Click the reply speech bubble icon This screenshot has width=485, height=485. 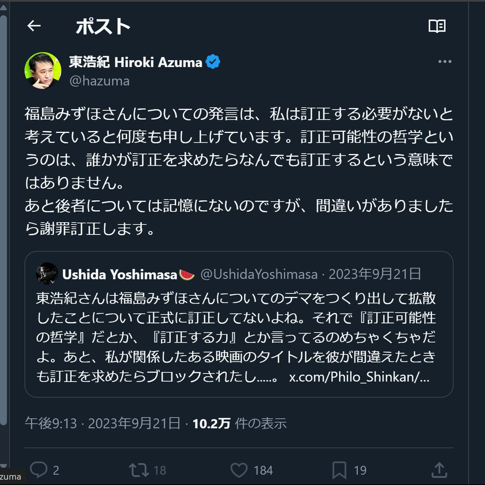point(39,470)
